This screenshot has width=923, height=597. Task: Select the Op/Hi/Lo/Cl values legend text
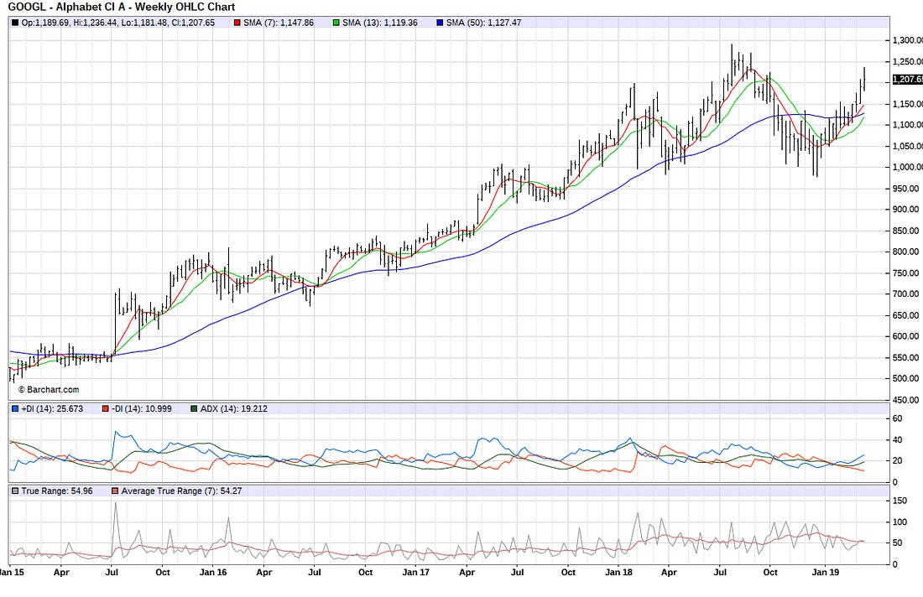(118, 23)
